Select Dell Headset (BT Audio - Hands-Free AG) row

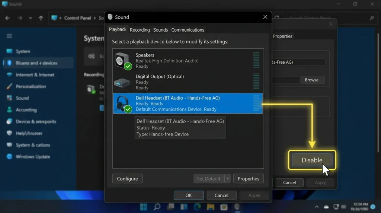(188, 104)
